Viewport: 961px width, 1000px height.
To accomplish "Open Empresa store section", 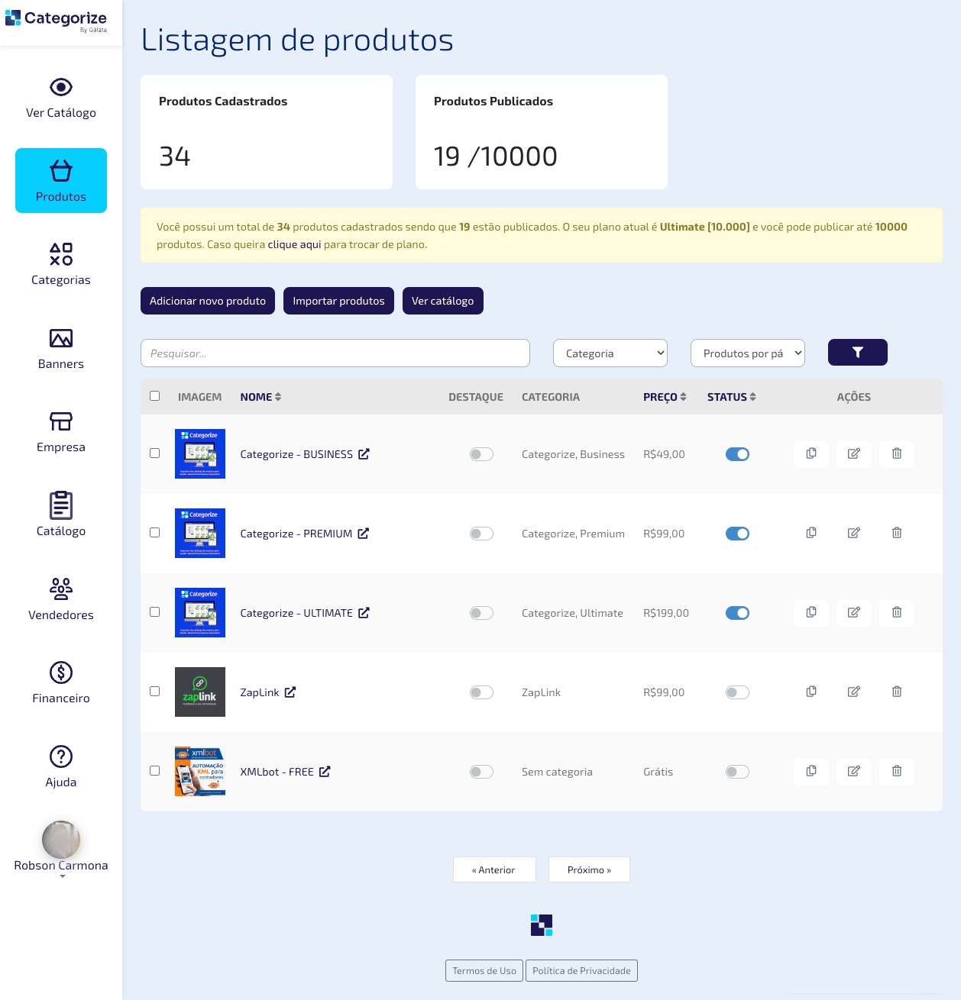I will [61, 431].
